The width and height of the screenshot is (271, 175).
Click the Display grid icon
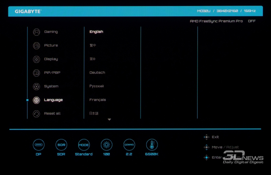coord(36,59)
